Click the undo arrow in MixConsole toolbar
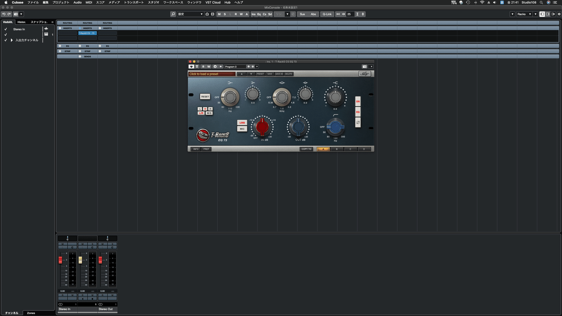The image size is (562, 316). click(x=4, y=14)
